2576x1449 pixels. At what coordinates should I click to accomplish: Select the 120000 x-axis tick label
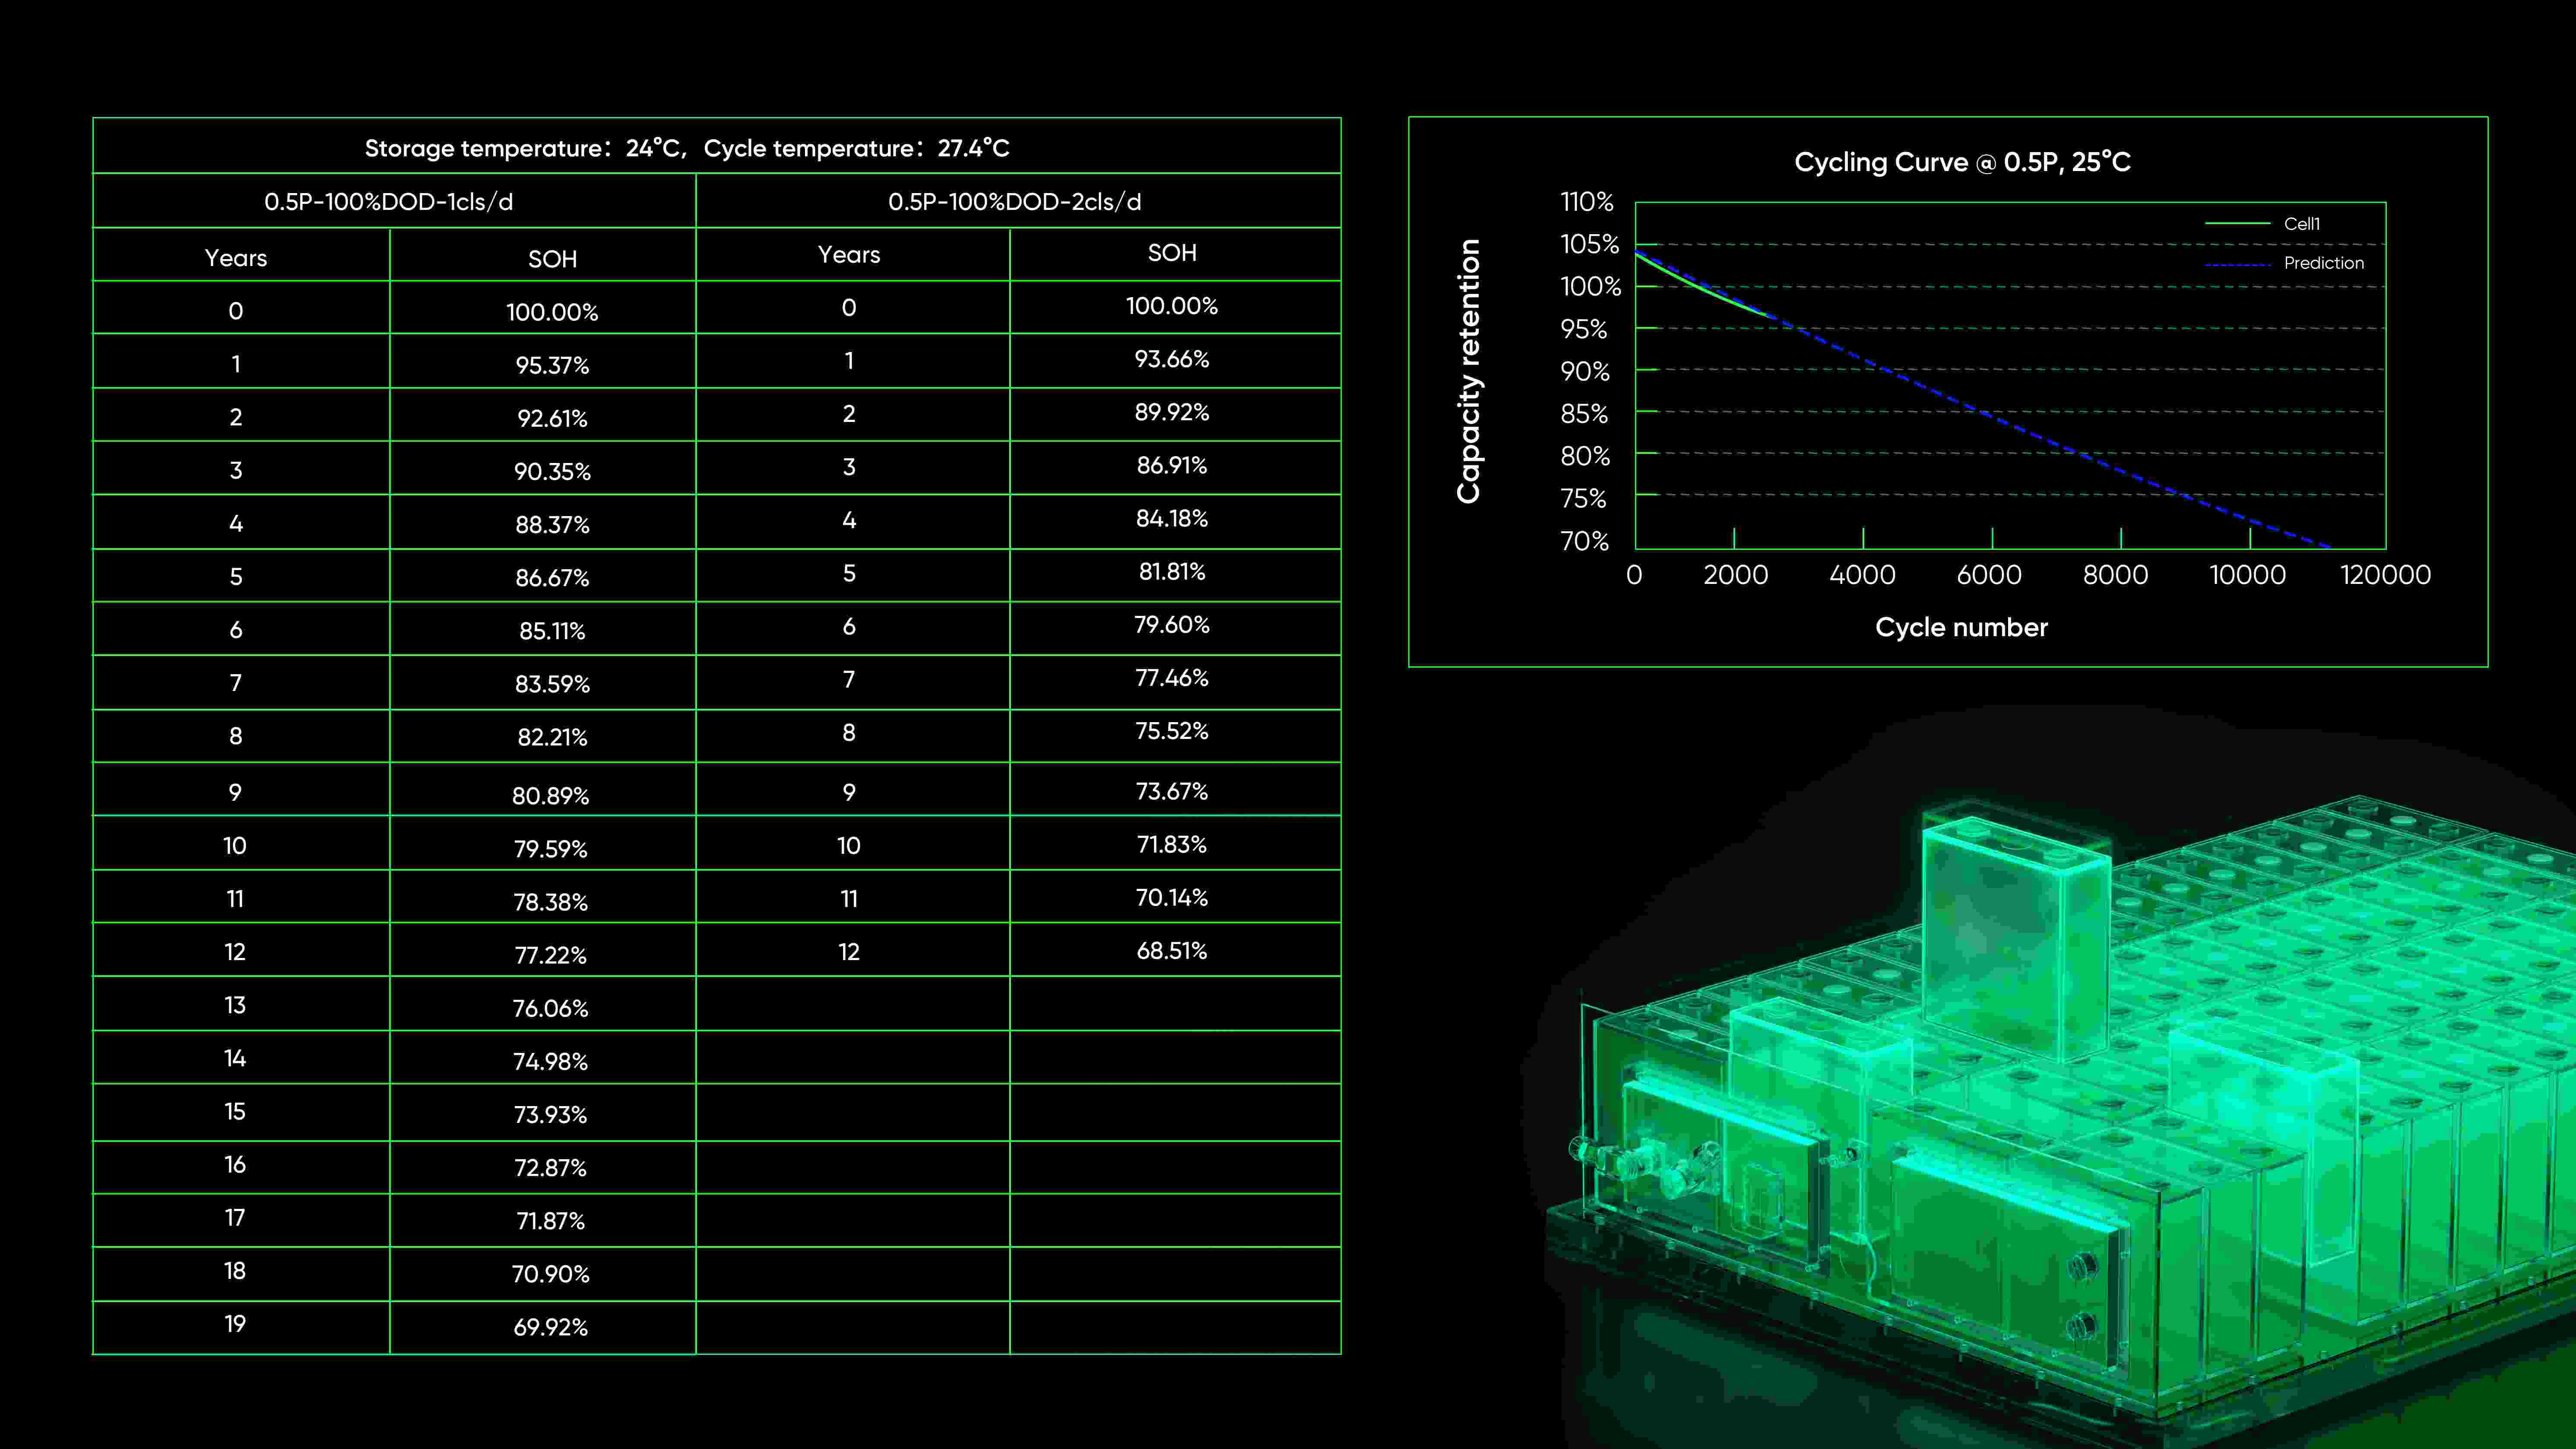[x=2386, y=575]
